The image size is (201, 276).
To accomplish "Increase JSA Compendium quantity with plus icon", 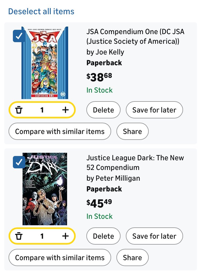I will click(x=65, y=110).
